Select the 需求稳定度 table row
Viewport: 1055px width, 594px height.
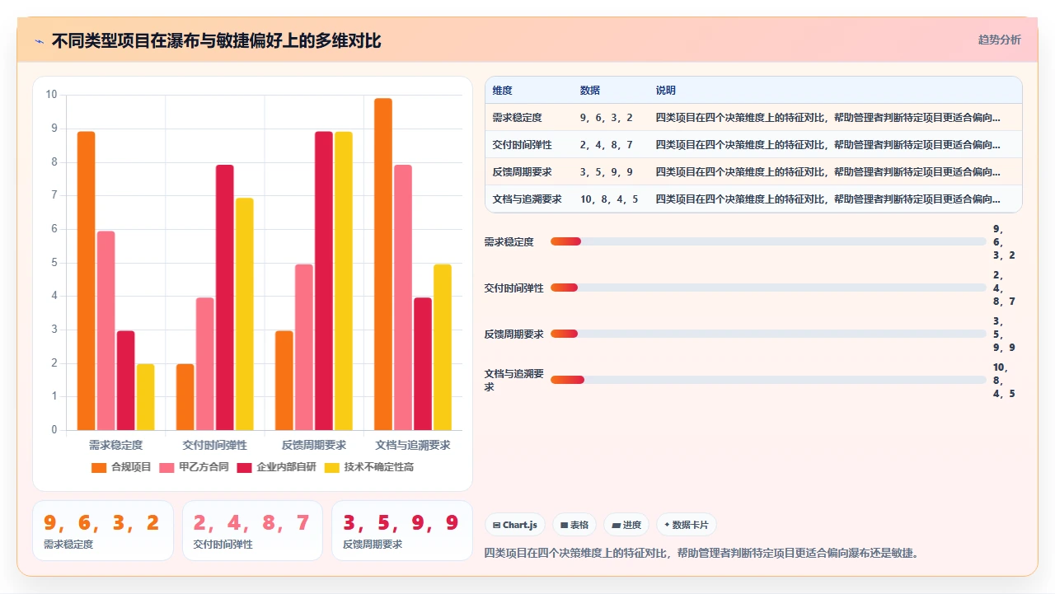753,117
